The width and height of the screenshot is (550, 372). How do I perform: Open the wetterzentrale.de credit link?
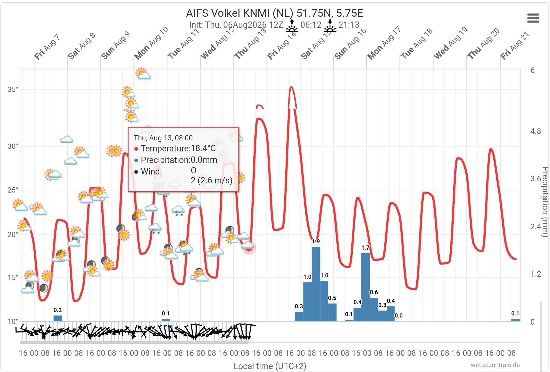click(495, 365)
